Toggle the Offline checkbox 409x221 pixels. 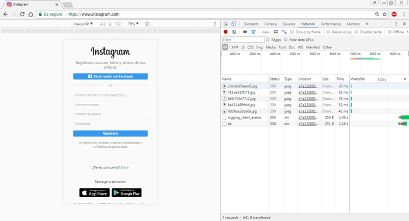click(x=390, y=31)
